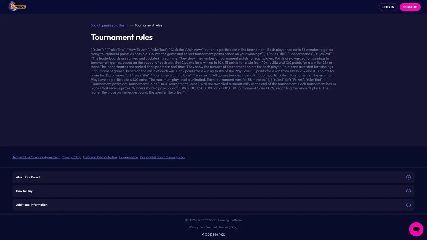Click the Additional information label

click(x=32, y=205)
